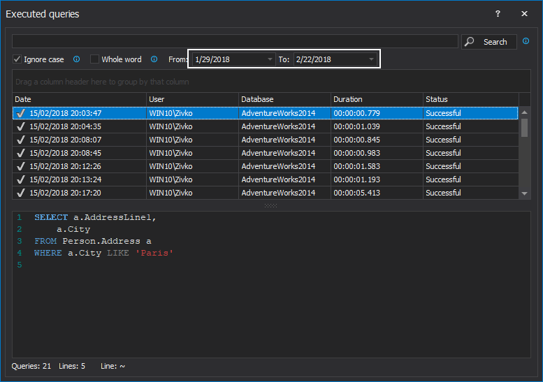Click checkmark icon on 20:17:20 query row
This screenshot has width=543, height=382.
(x=21, y=193)
